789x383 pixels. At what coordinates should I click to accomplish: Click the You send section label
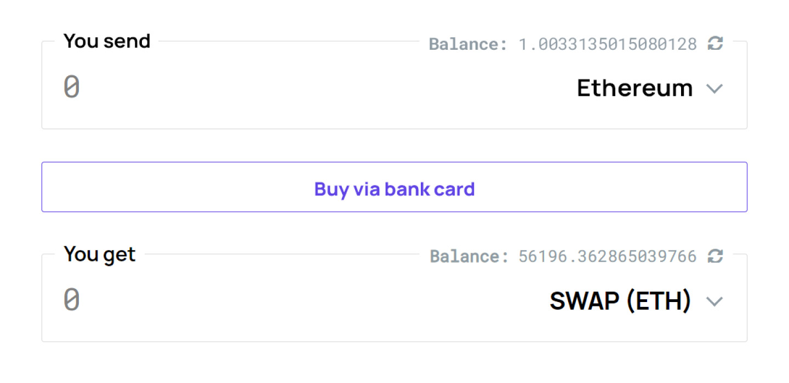(x=107, y=40)
